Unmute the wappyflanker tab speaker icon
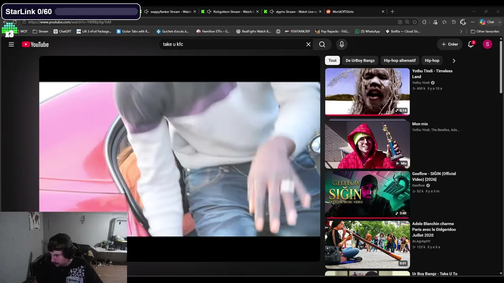 pos(146,12)
